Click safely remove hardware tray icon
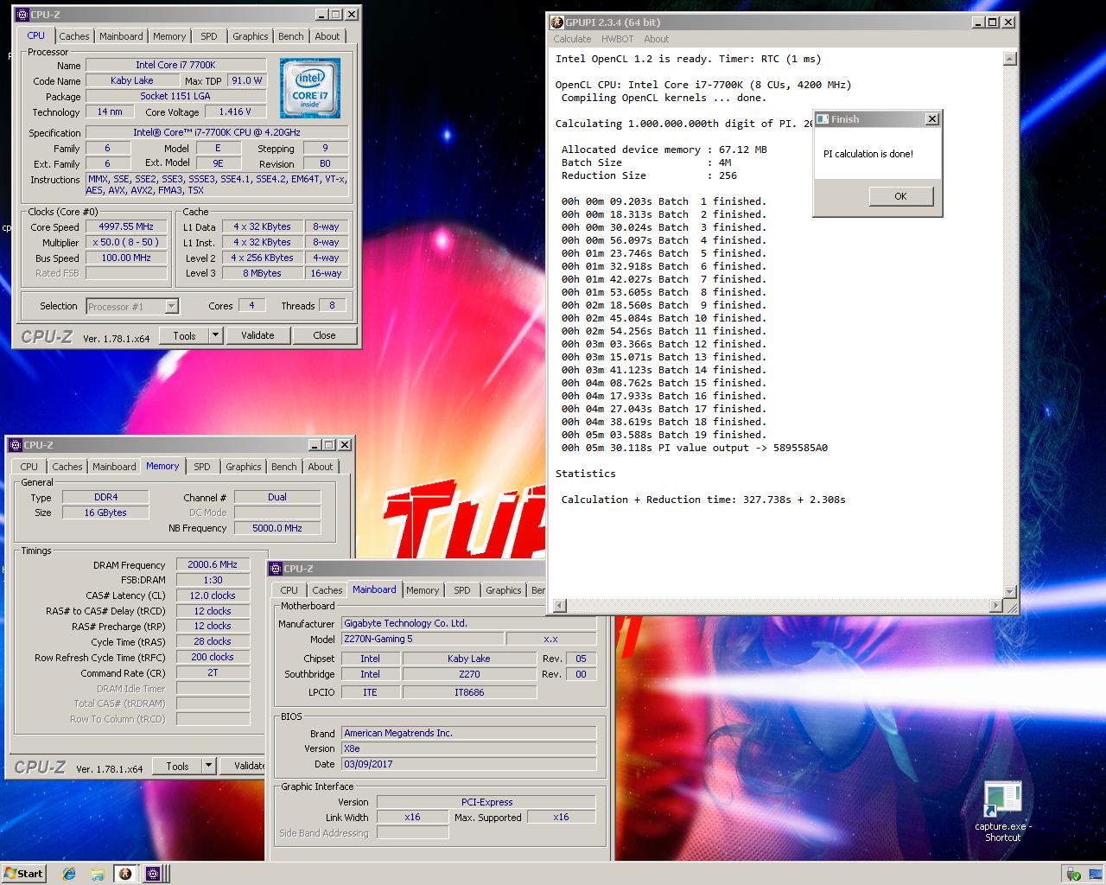This screenshot has height=885, width=1106. (1072, 874)
